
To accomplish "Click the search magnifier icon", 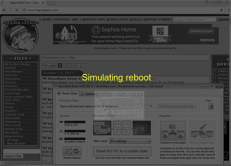I will [219, 19].
